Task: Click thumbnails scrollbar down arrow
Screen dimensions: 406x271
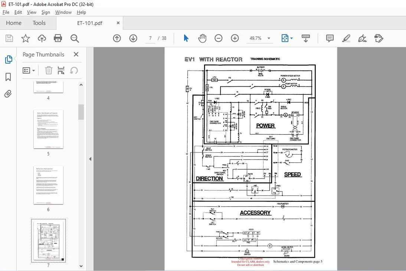Action: [x=81, y=266]
